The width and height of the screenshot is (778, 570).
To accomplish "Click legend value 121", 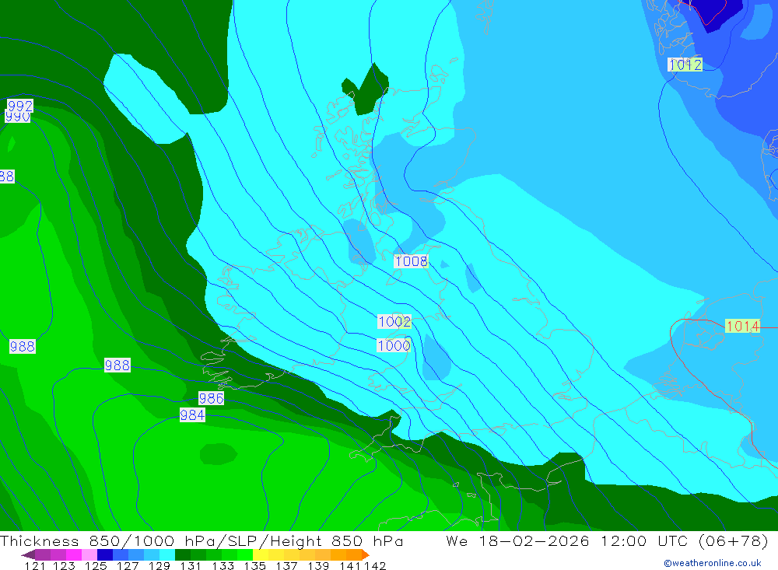I will pos(35,566).
